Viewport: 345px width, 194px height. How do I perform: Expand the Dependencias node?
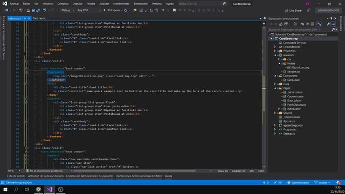click(x=275, y=47)
